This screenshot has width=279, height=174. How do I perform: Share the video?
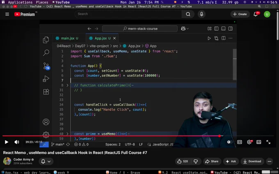[212, 161]
